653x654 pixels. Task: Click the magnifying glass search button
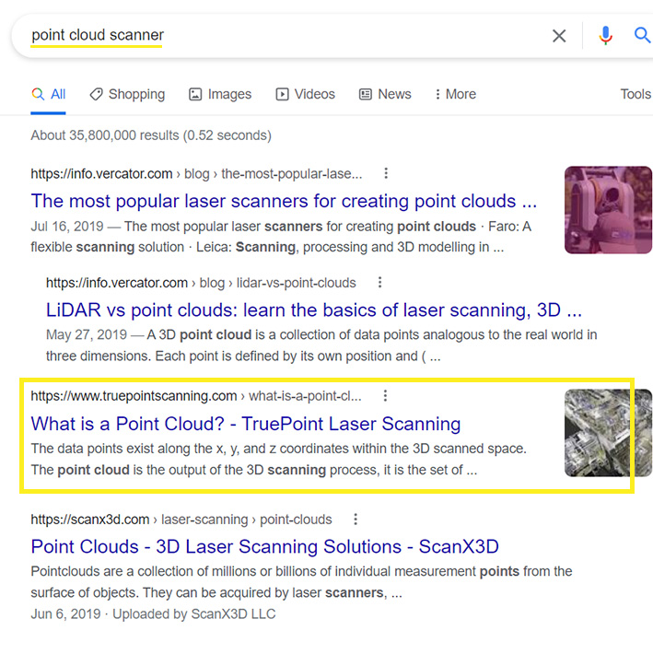pyautogui.click(x=642, y=36)
